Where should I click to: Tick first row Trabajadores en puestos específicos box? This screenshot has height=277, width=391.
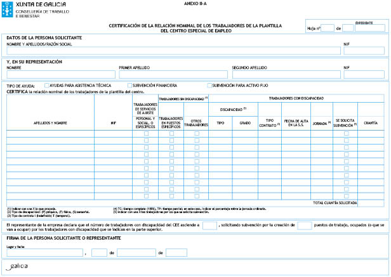click(x=171, y=134)
